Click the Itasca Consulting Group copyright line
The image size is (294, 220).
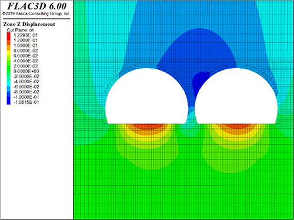(x=36, y=13)
